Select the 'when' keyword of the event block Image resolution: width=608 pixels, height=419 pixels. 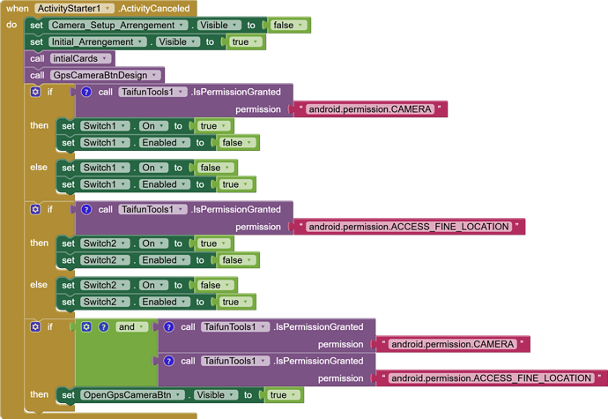click(18, 8)
